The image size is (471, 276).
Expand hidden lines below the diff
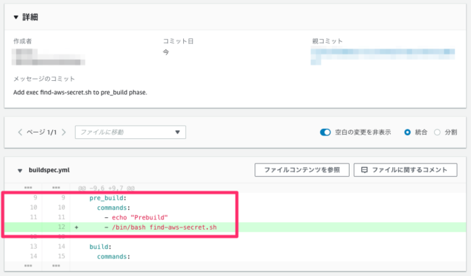28,266
